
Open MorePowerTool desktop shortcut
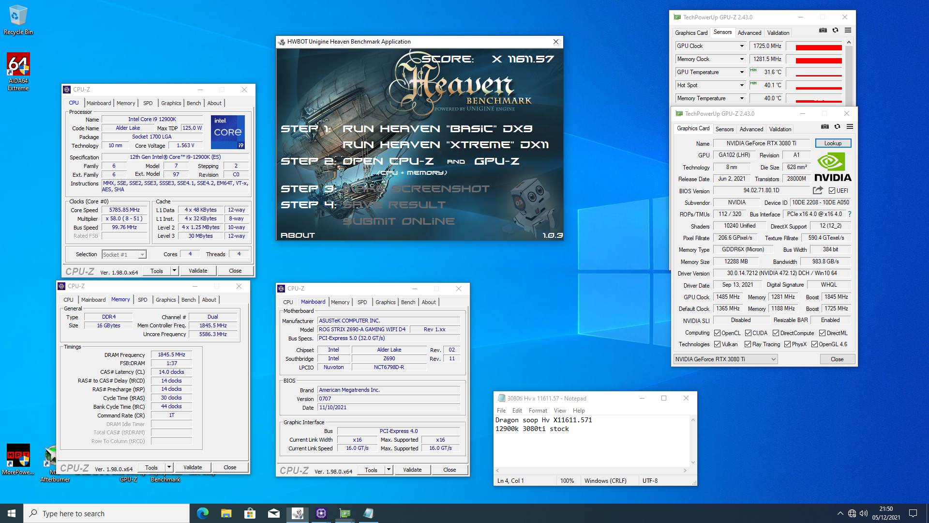(18, 459)
